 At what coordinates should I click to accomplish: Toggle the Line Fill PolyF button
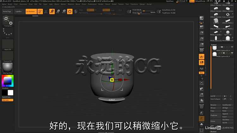[202, 107]
